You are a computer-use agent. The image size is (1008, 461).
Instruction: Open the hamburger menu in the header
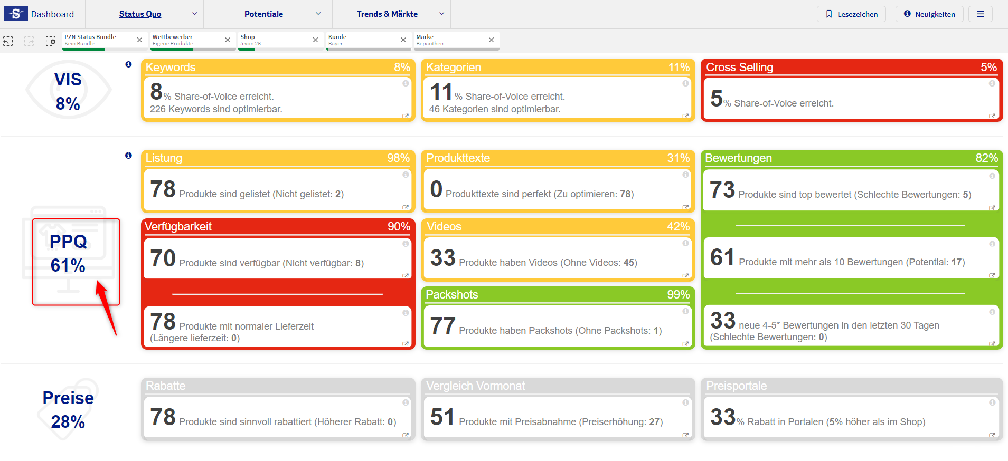[980, 14]
